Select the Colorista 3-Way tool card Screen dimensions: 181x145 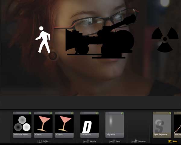(x=22, y=125)
